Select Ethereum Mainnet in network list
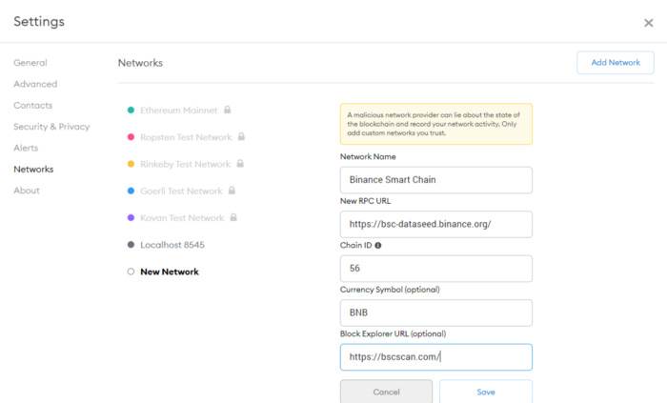Viewport: 667px width, 403px height. pyautogui.click(x=179, y=111)
